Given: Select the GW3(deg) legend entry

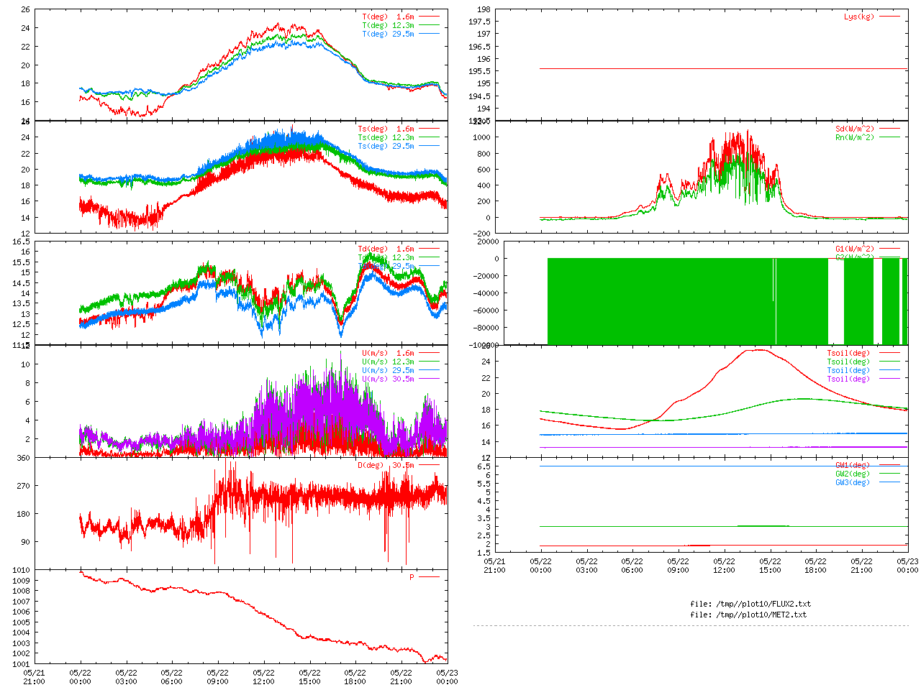Looking at the screenshot, I should pyautogui.click(x=853, y=483).
